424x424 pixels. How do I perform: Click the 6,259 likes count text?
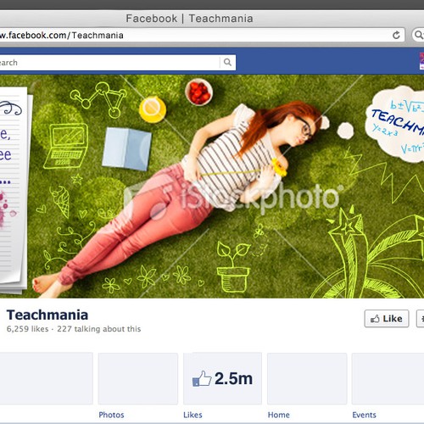(27, 329)
